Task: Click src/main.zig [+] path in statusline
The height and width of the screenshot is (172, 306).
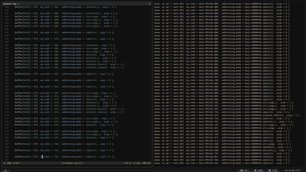Action: coord(72,163)
